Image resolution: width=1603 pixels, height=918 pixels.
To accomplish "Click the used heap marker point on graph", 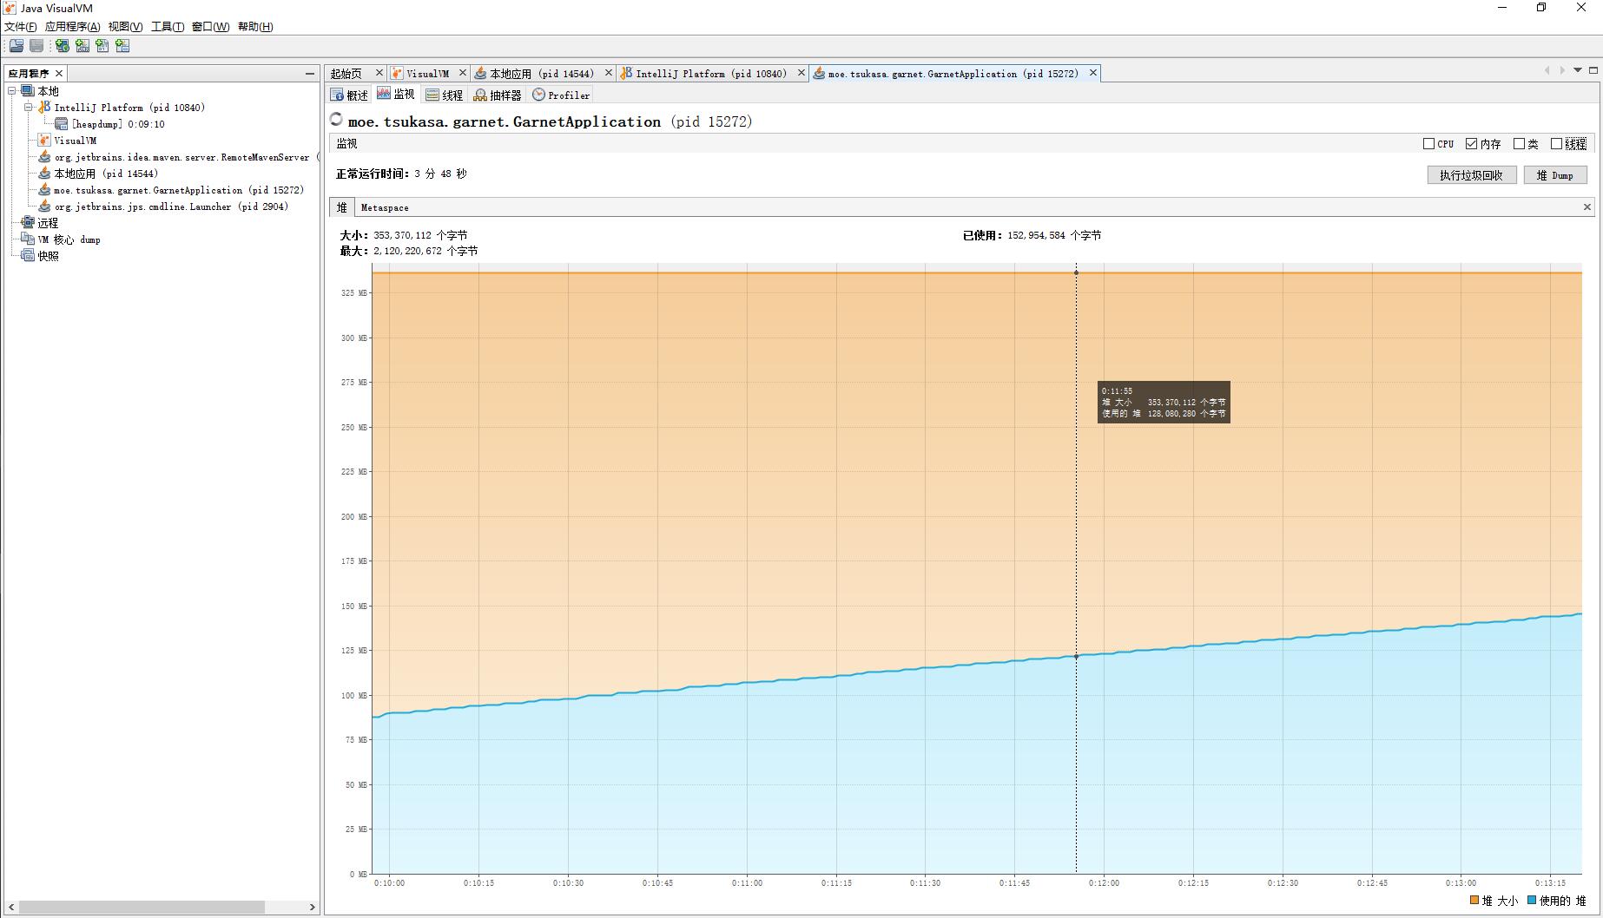I will [x=1076, y=657].
